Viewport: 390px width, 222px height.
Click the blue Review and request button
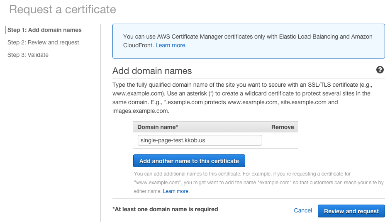tap(351, 211)
